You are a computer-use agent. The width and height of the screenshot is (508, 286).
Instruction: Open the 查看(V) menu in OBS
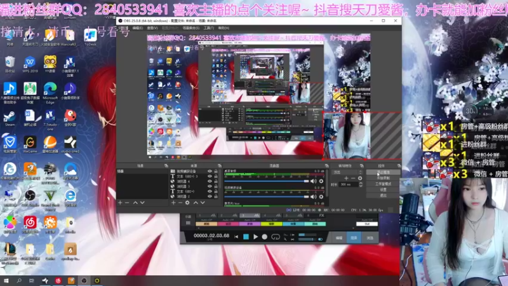(x=152, y=28)
